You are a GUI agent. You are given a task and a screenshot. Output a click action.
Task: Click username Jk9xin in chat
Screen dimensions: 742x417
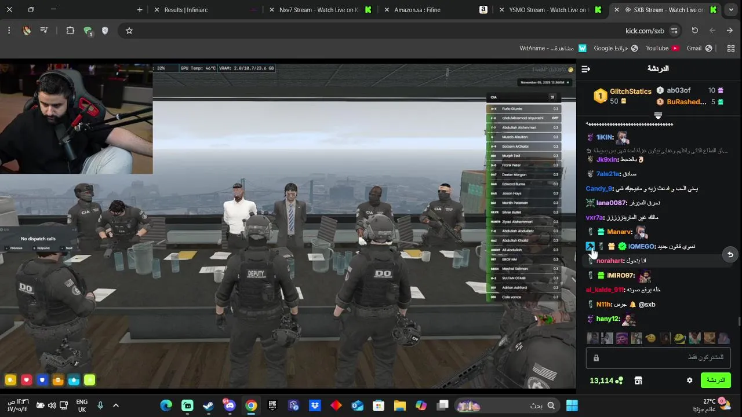pos(608,160)
